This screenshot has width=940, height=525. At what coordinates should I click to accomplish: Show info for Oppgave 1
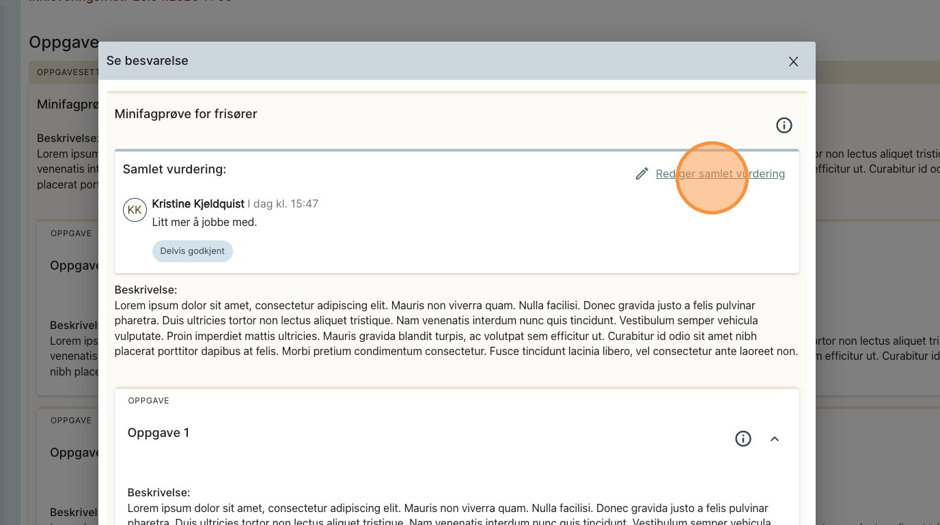[x=743, y=439]
